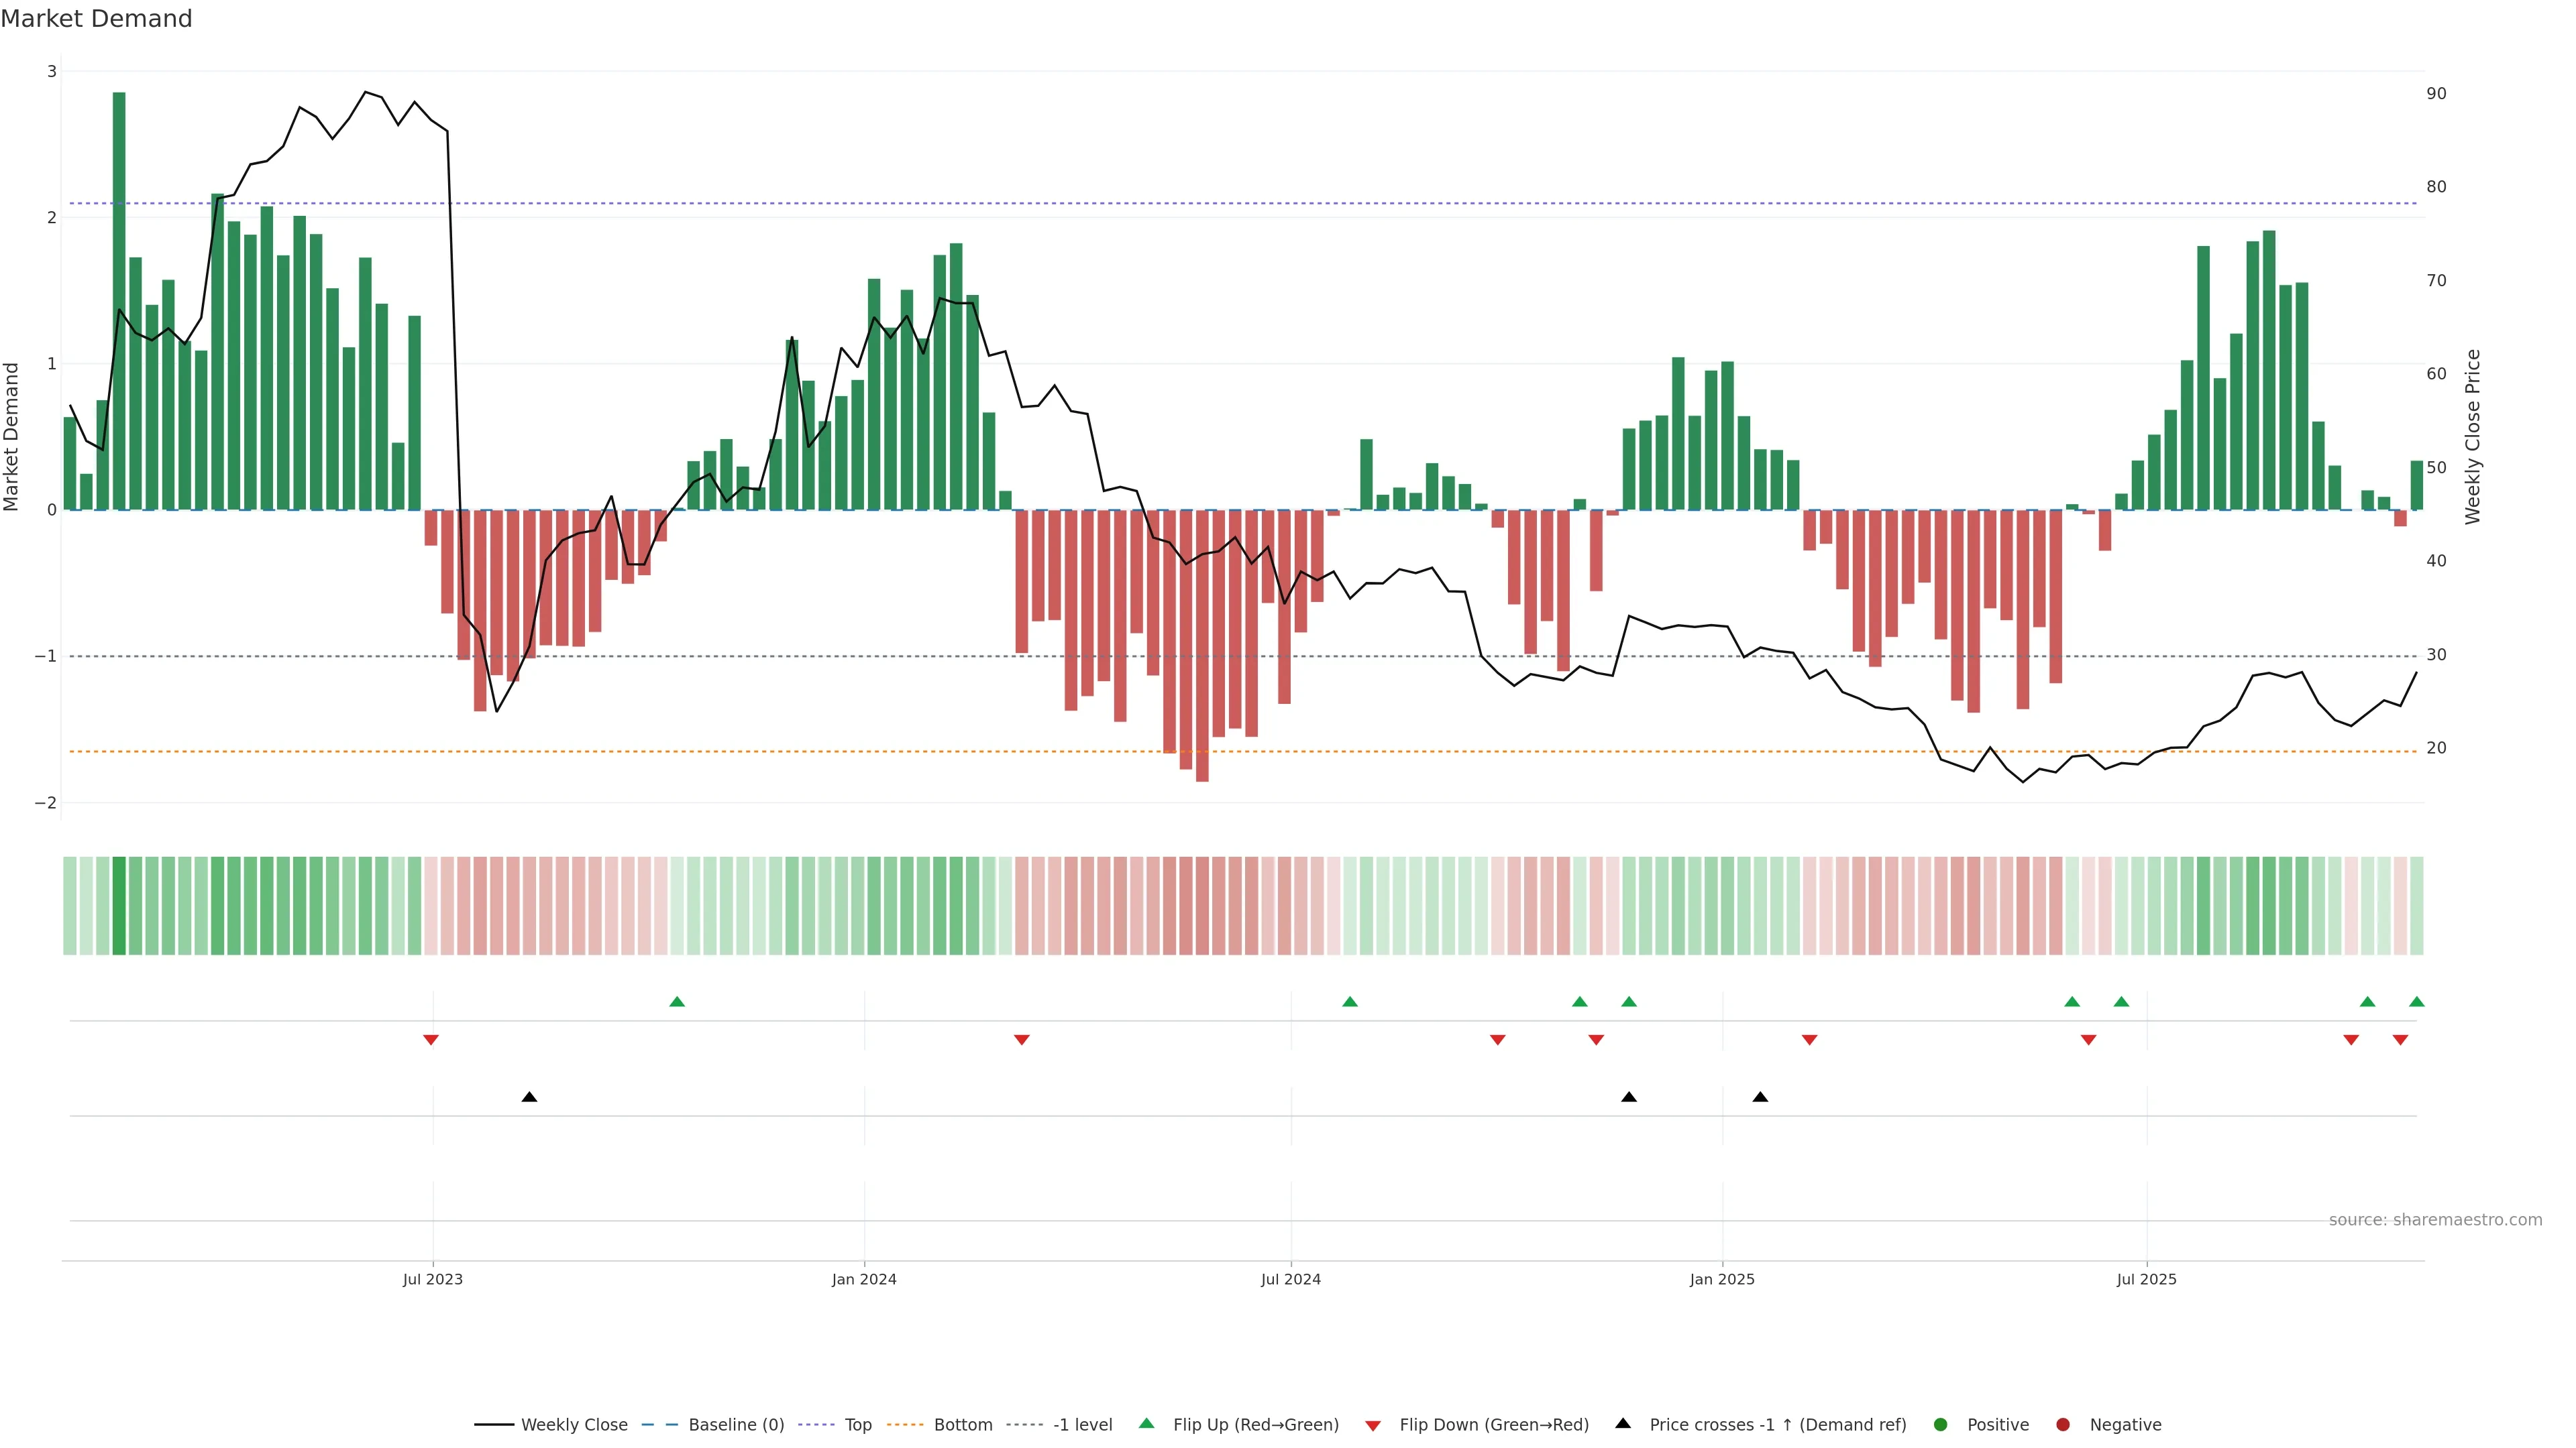Click the green Positive legend dot
This screenshot has width=2576, height=1448.
tap(1941, 1425)
